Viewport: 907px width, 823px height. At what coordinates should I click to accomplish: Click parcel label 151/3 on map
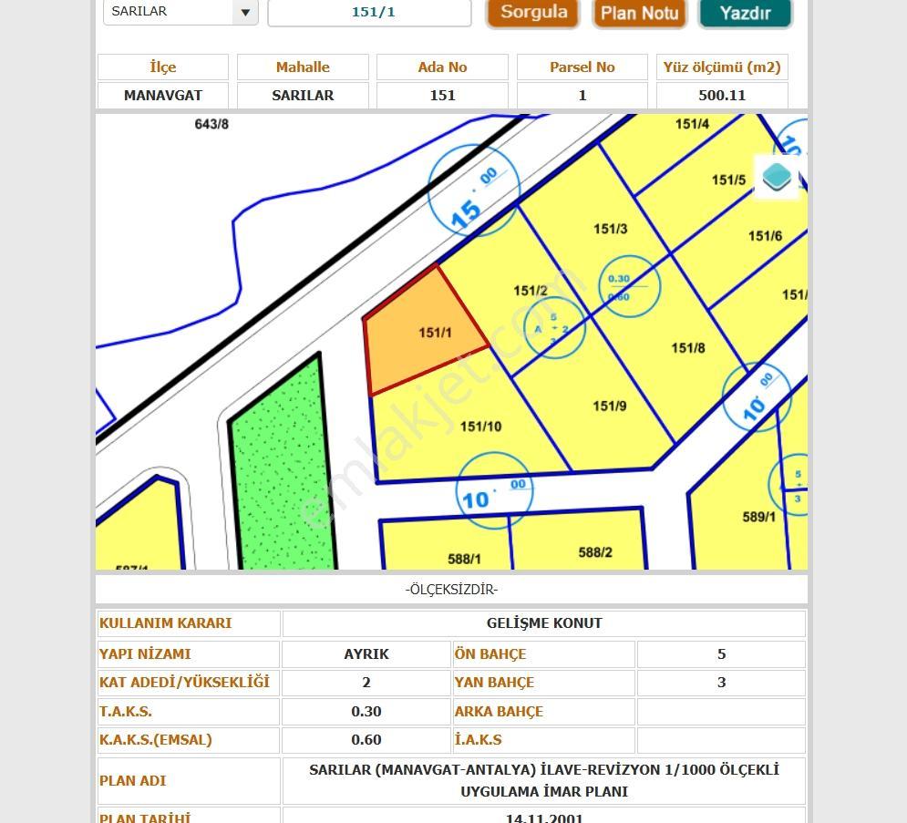[x=610, y=229]
